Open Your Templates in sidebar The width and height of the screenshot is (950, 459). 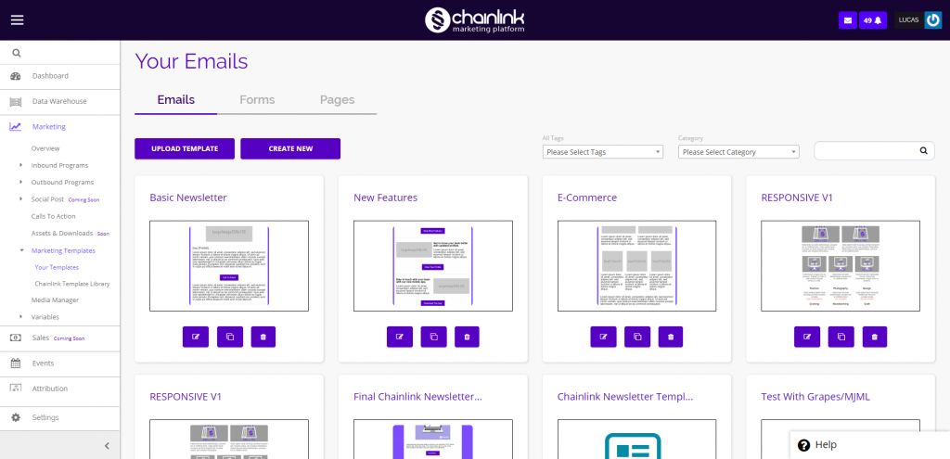click(x=57, y=267)
